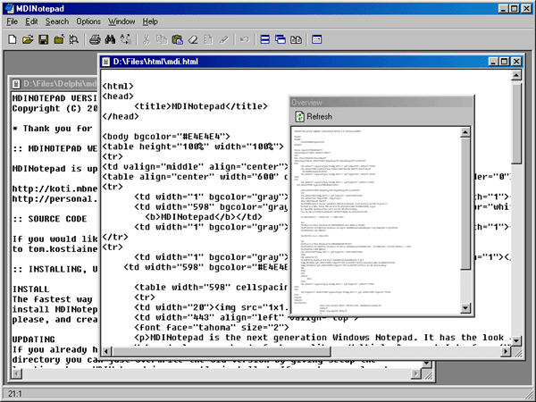The image size is (536, 402).
Task: Click the Overview panel scroll up arrow
Action: point(465,132)
